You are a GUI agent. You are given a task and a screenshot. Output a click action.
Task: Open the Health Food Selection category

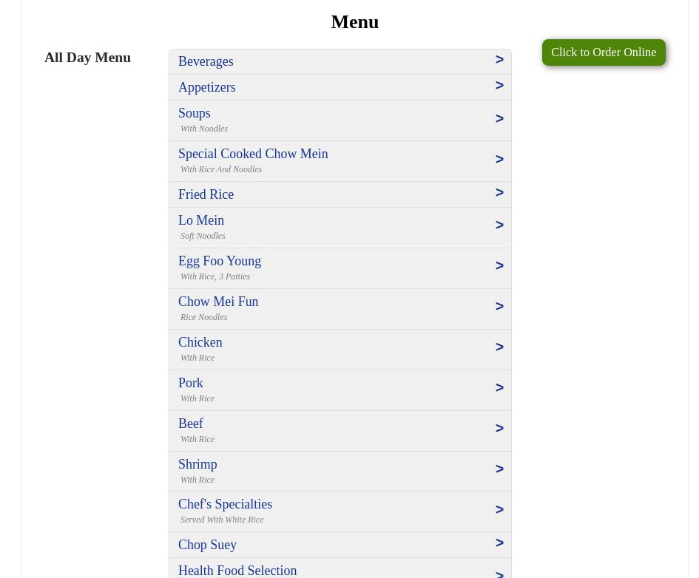(237, 571)
